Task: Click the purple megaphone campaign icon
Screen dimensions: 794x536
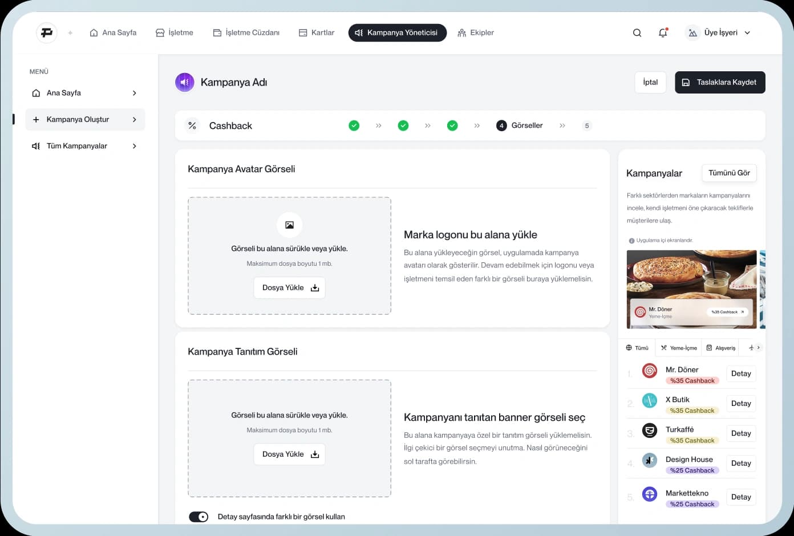Action: 184,82
